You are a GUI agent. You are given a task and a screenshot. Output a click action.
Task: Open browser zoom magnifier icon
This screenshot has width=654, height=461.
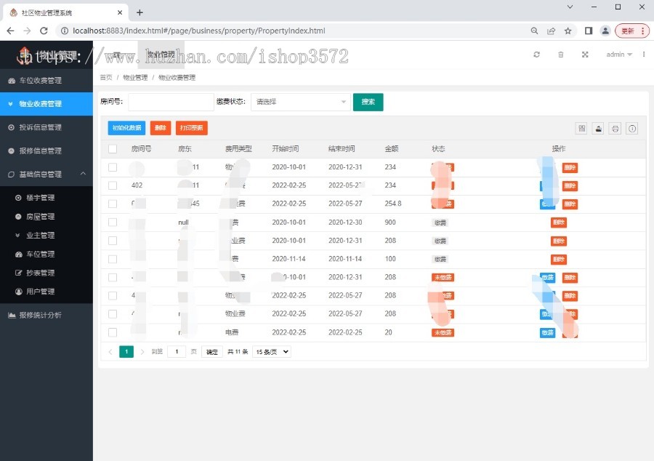click(534, 31)
